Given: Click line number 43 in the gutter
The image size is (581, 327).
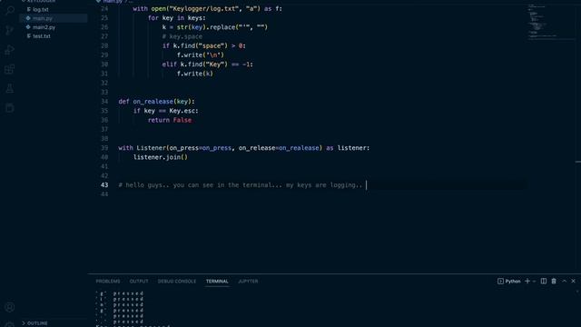Looking at the screenshot, I should coord(104,184).
